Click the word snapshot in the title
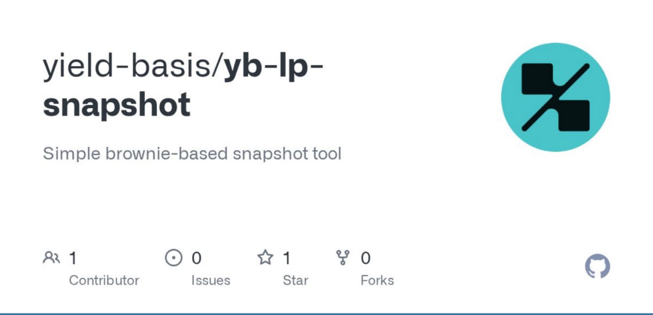The image size is (653, 315). (x=117, y=104)
